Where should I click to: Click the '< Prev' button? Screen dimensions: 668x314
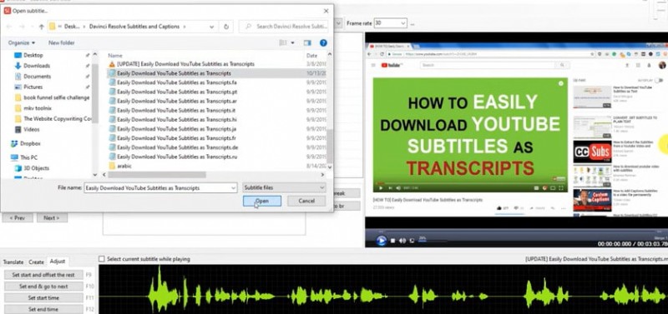[18, 218]
